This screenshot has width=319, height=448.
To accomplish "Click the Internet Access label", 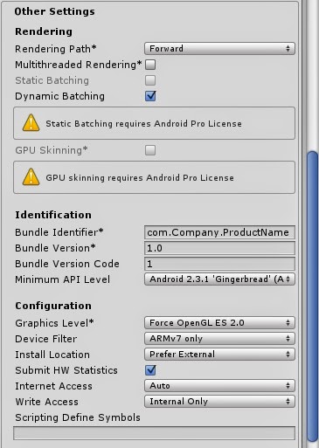I will [53, 386].
